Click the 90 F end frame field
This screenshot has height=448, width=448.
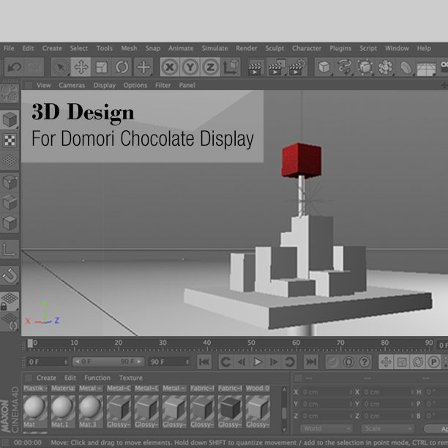coord(169,362)
